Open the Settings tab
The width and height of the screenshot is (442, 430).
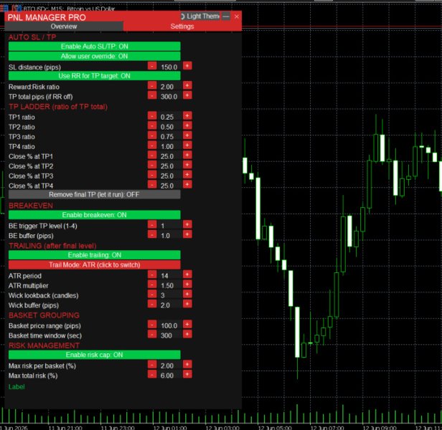[x=182, y=27]
